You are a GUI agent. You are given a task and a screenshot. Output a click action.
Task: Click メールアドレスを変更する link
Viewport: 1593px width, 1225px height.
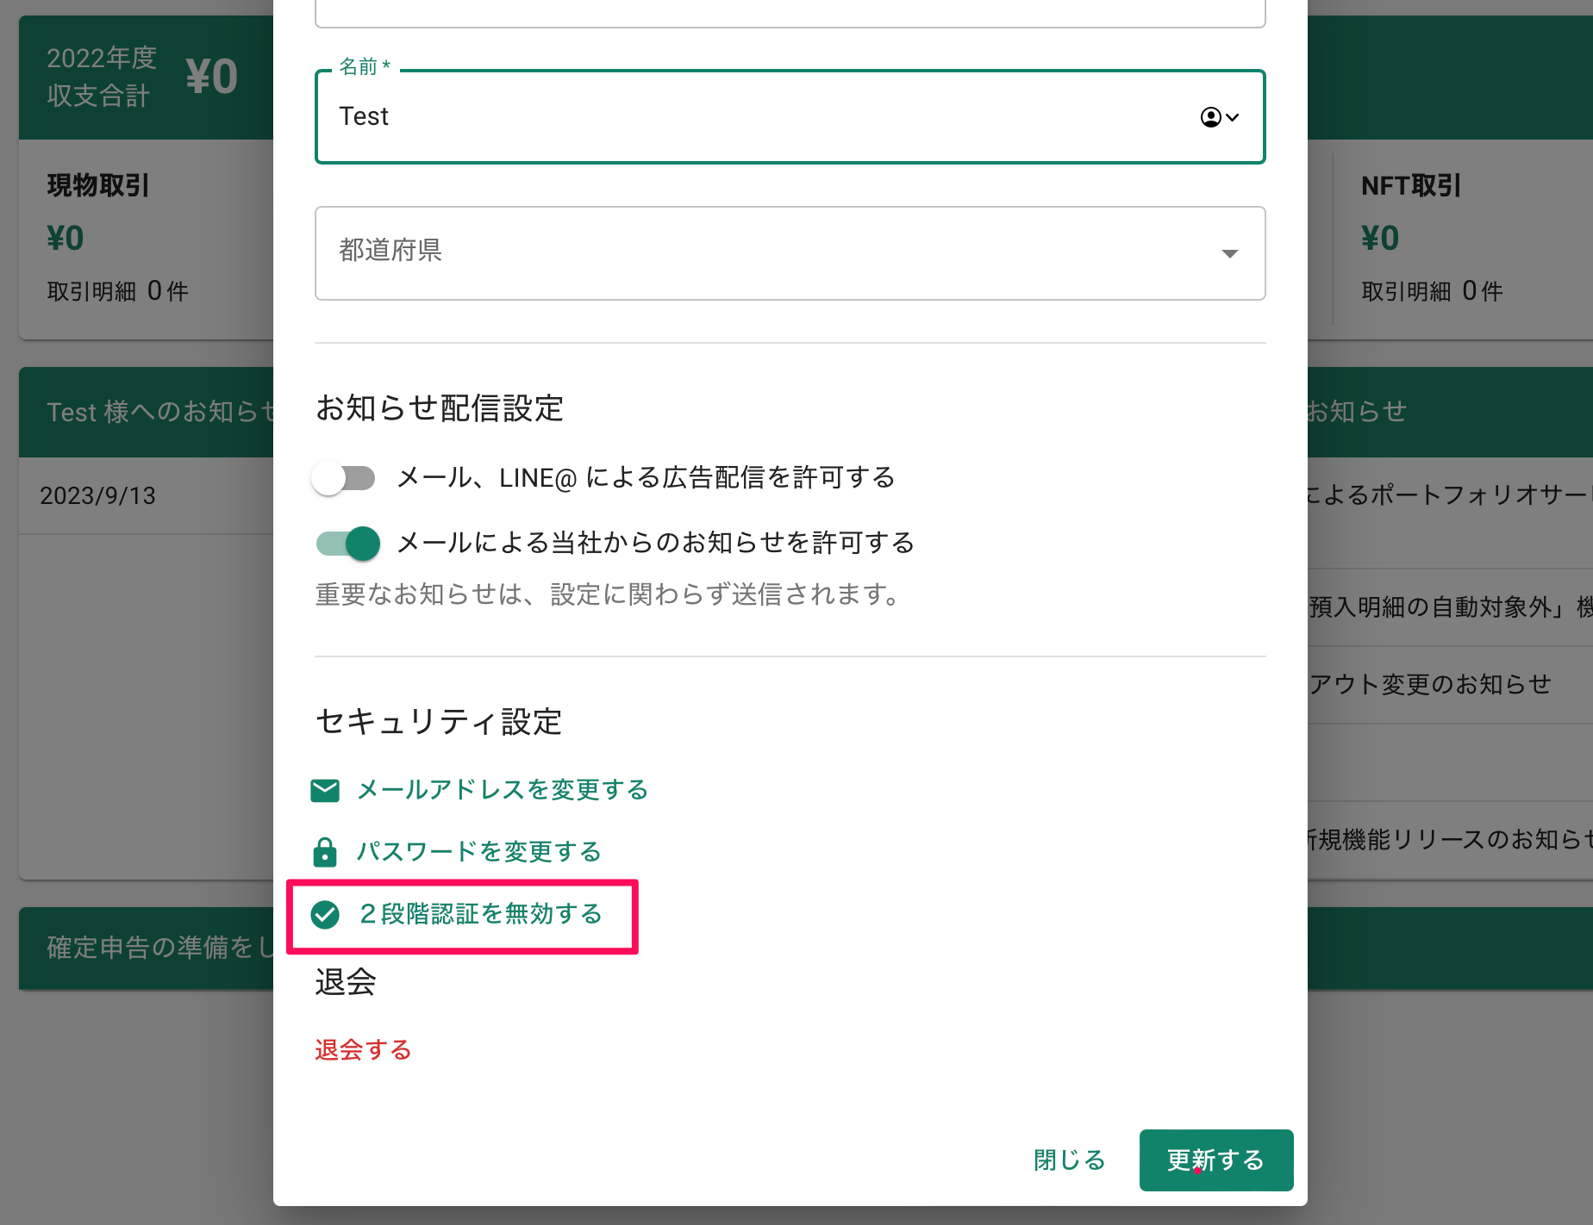coord(501,789)
